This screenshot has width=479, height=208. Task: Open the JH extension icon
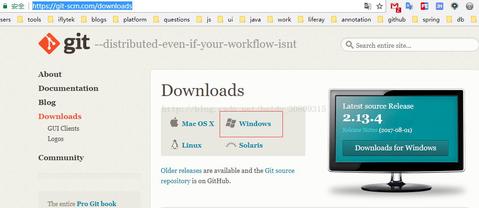439,6
